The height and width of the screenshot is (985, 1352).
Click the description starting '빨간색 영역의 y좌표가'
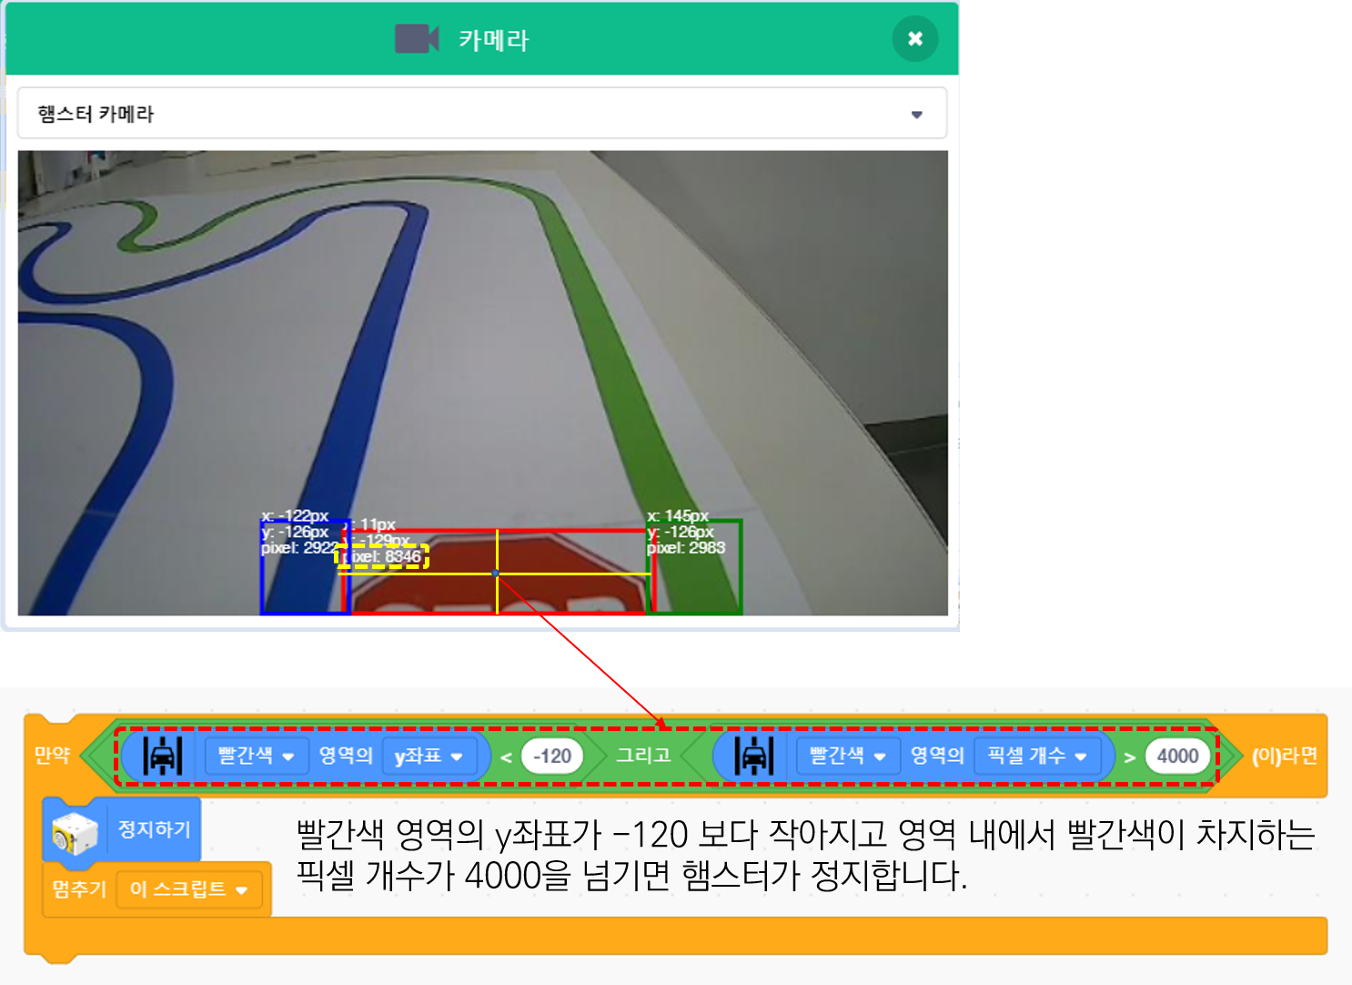805,855
